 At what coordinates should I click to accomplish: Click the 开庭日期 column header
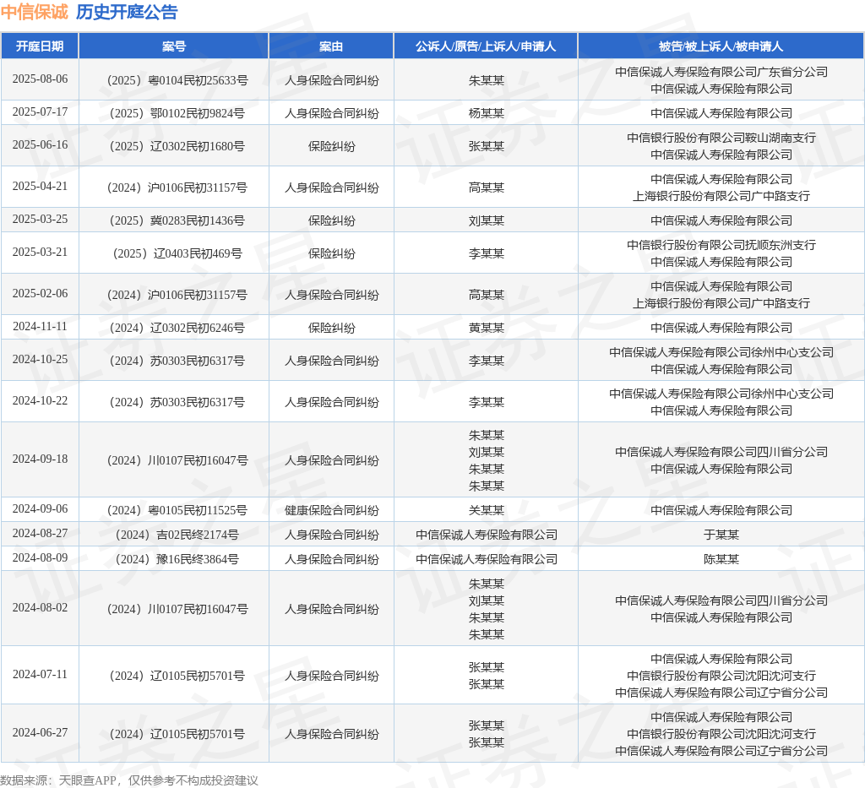[x=40, y=46]
